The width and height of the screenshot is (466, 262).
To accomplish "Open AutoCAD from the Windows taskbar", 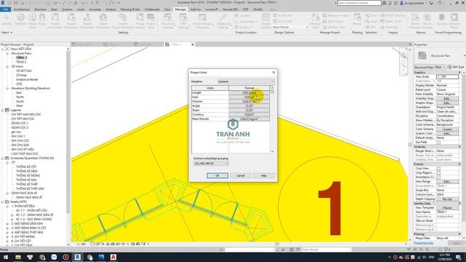I will click(x=114, y=257).
